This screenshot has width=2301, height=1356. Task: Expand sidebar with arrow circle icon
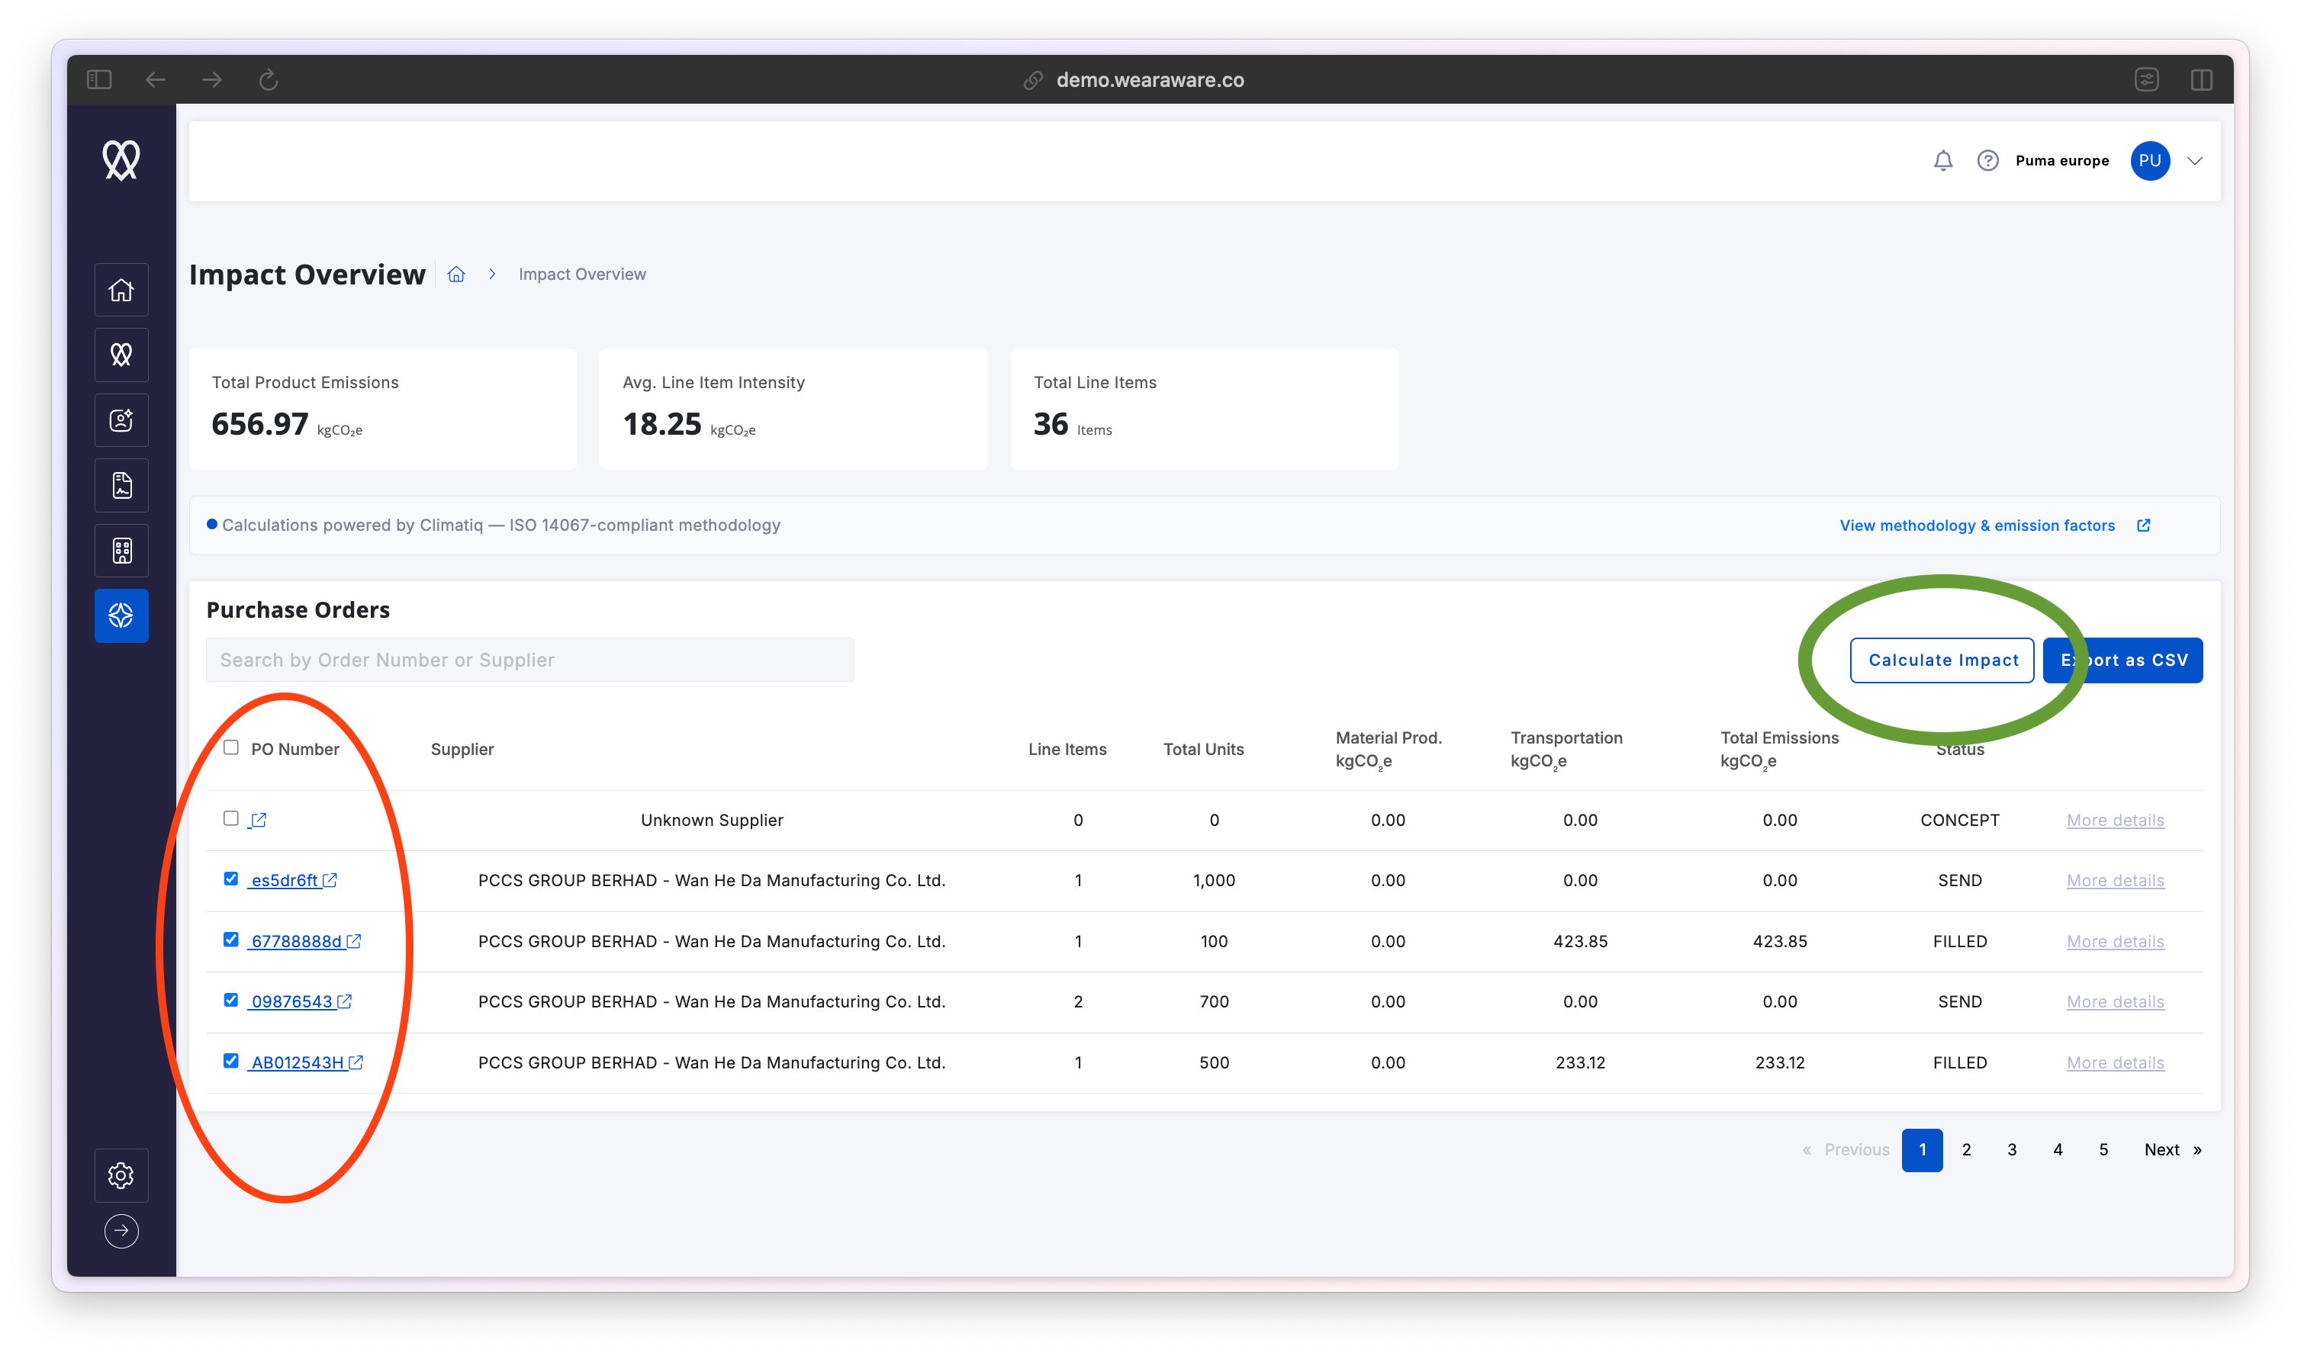tap(121, 1231)
